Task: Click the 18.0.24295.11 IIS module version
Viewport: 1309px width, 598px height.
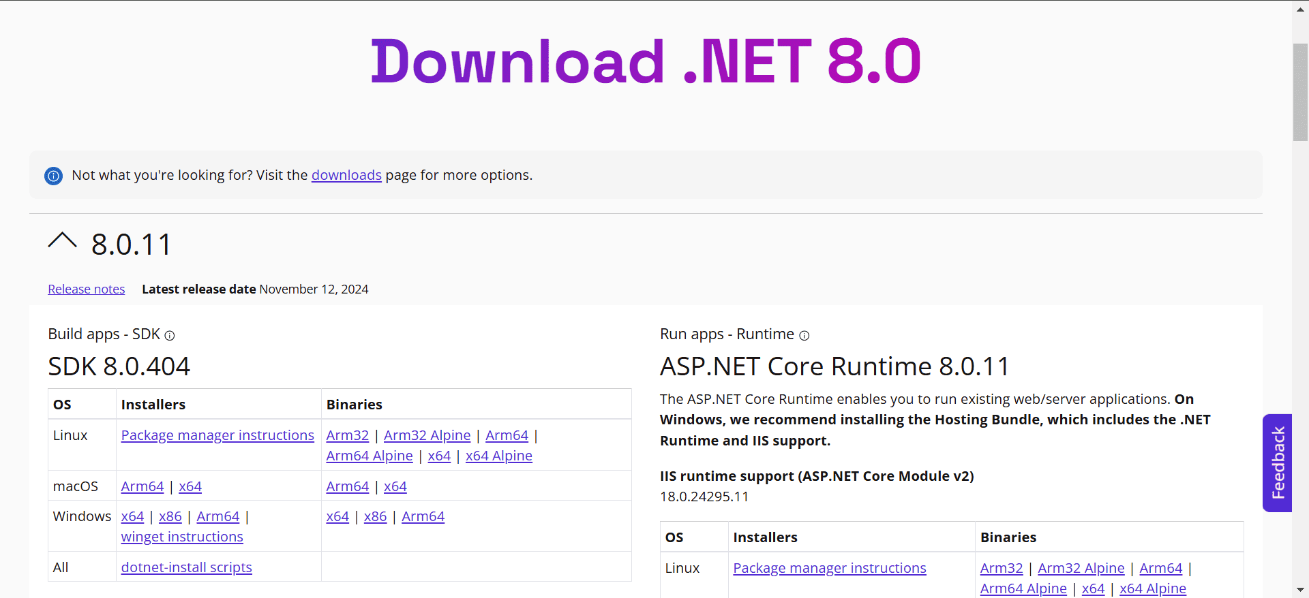Action: pos(704,497)
